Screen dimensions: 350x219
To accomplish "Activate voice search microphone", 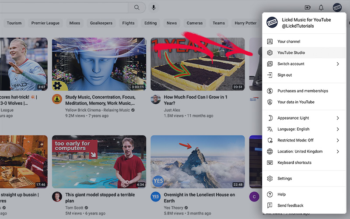I will coord(154,7).
